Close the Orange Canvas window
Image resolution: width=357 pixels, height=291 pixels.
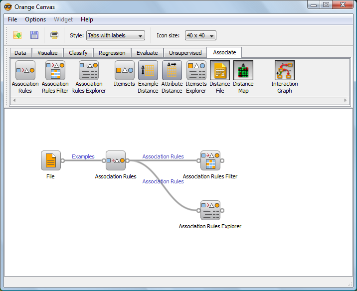coord(343,5)
